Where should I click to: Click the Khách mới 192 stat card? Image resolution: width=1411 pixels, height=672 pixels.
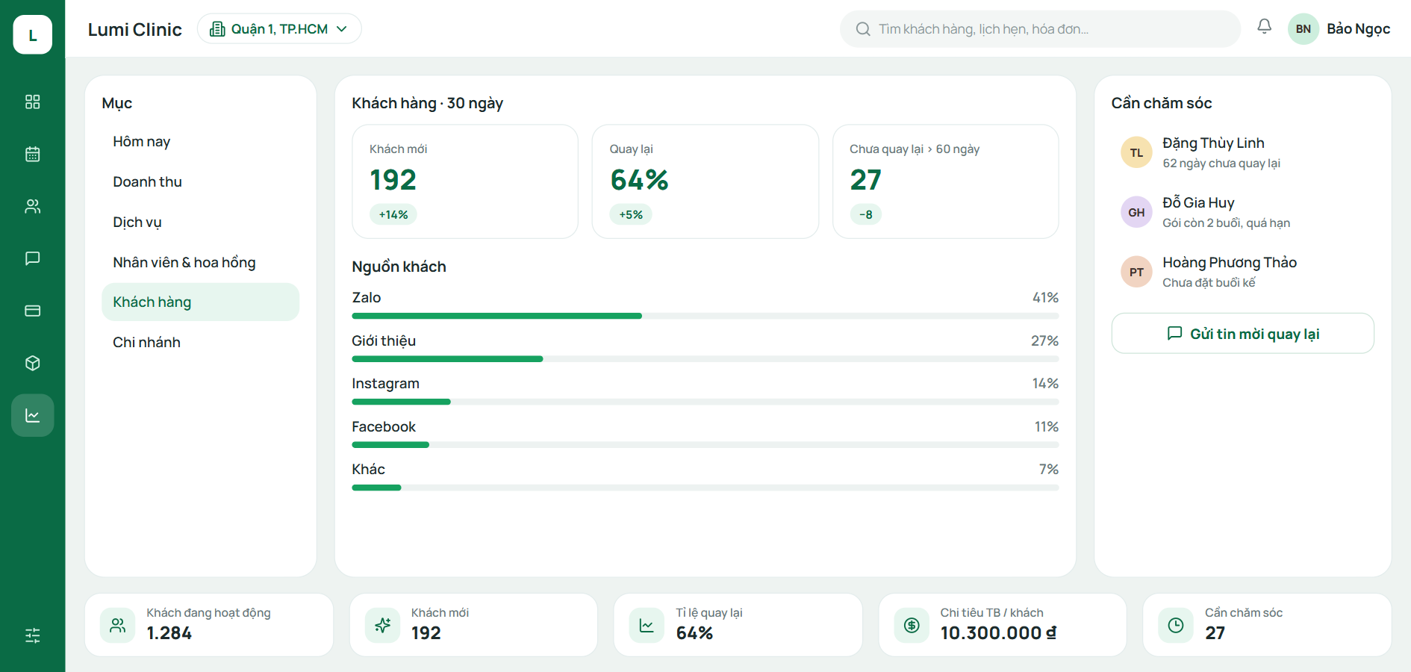coord(465,181)
